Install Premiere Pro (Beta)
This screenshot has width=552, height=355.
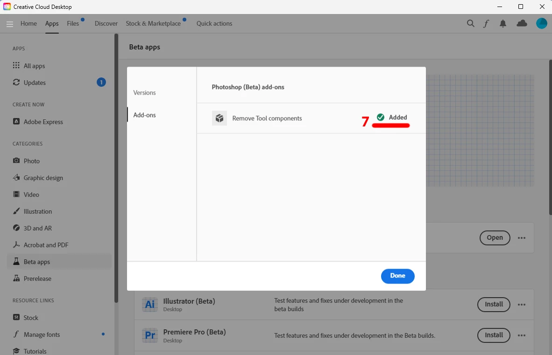(x=494, y=335)
